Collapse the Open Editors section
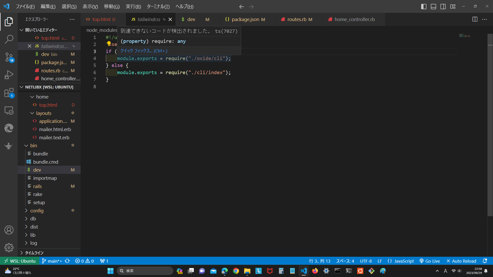This screenshot has width=493, height=277. (22, 30)
